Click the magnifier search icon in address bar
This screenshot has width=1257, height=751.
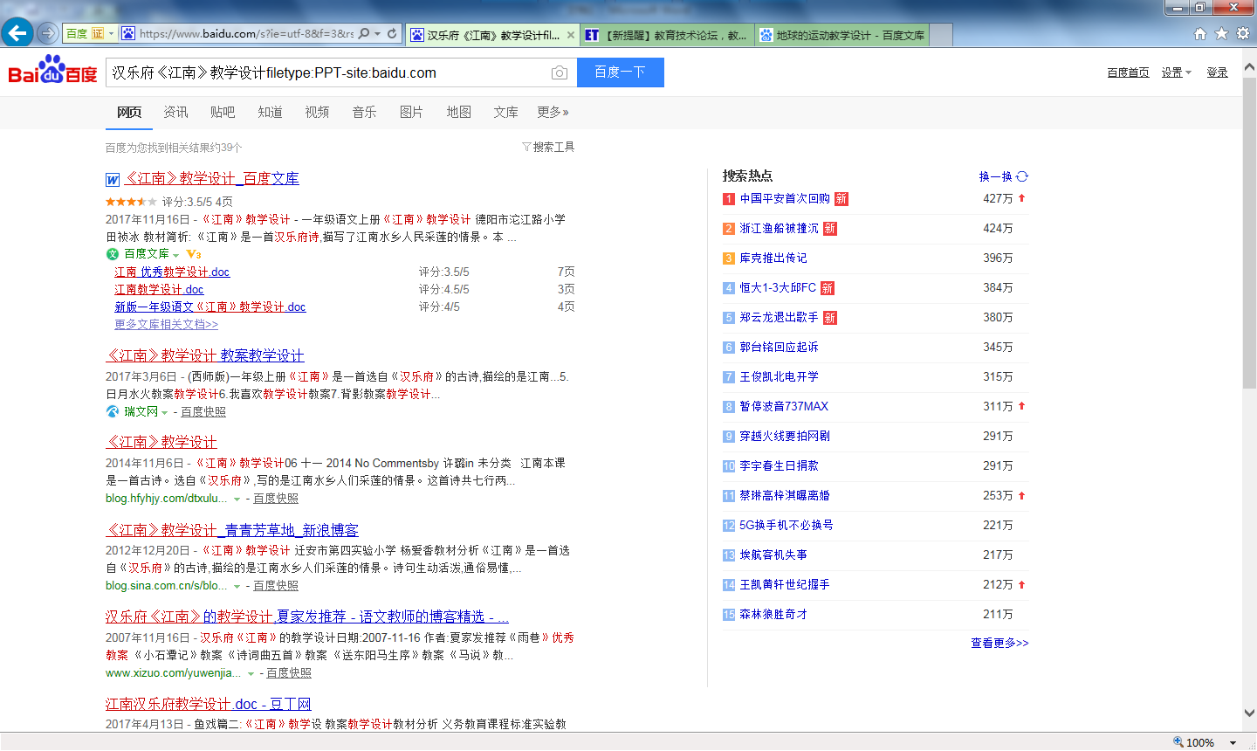pos(364,34)
